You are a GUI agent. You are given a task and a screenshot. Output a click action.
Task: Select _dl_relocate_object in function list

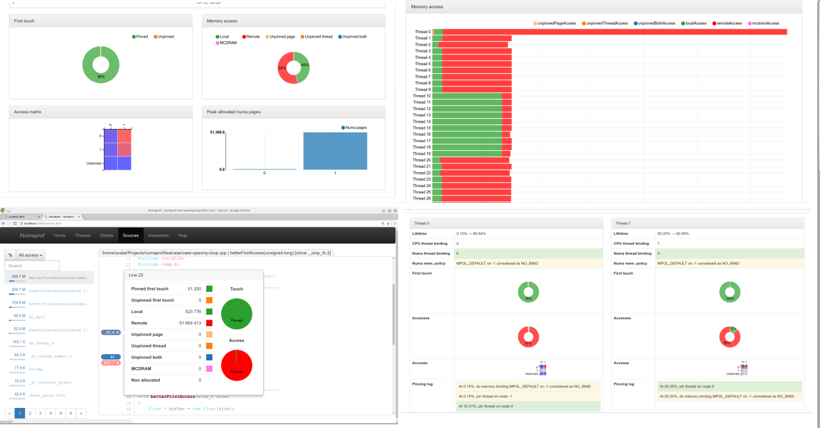[50, 382]
